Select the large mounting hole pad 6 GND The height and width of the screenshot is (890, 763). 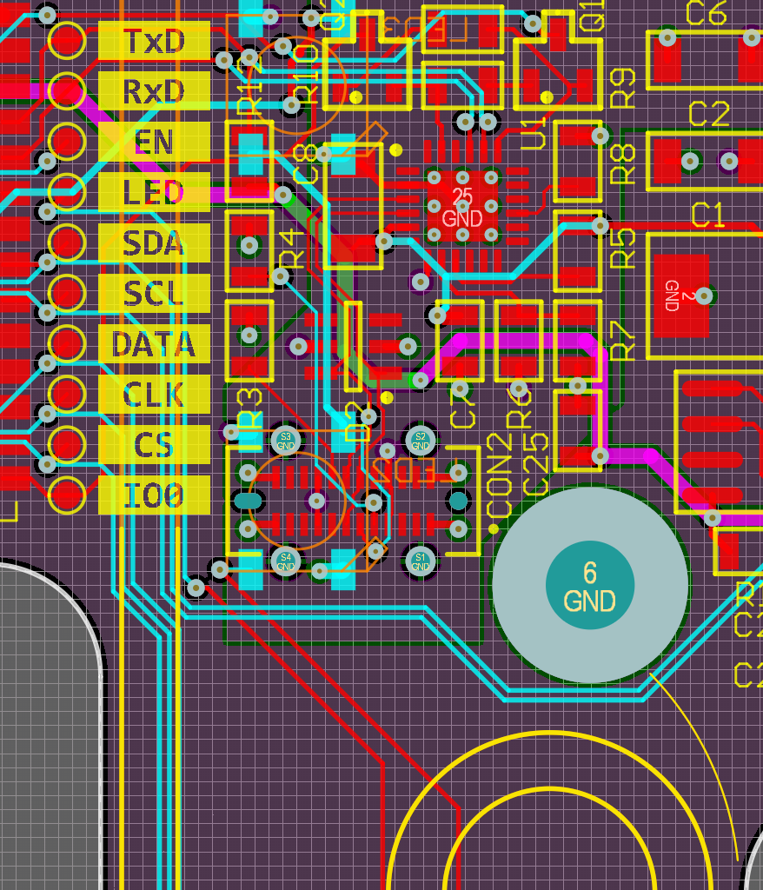pos(590,585)
